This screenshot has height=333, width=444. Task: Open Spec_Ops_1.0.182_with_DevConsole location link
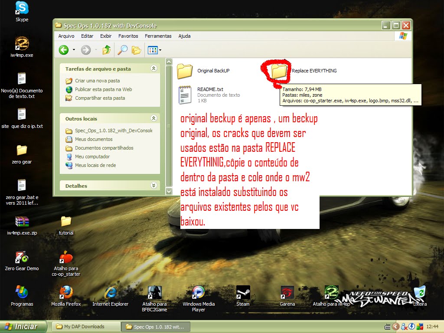tap(109, 131)
